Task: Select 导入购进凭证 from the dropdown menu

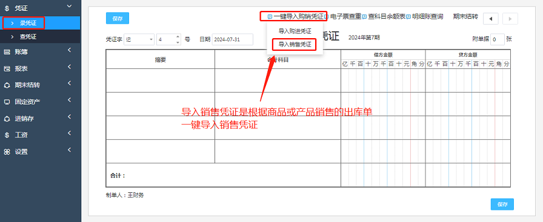Action: (x=295, y=31)
